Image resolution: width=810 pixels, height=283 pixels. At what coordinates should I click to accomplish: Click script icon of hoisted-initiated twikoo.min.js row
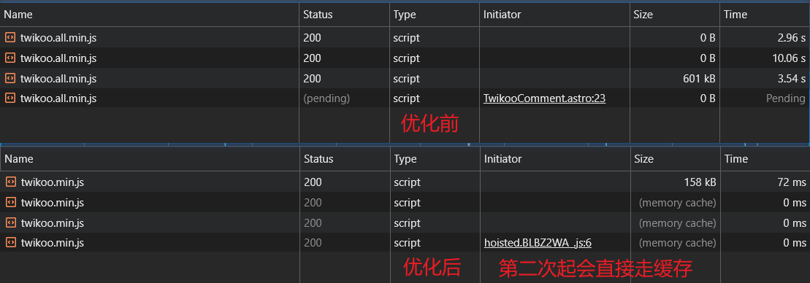(x=10, y=243)
